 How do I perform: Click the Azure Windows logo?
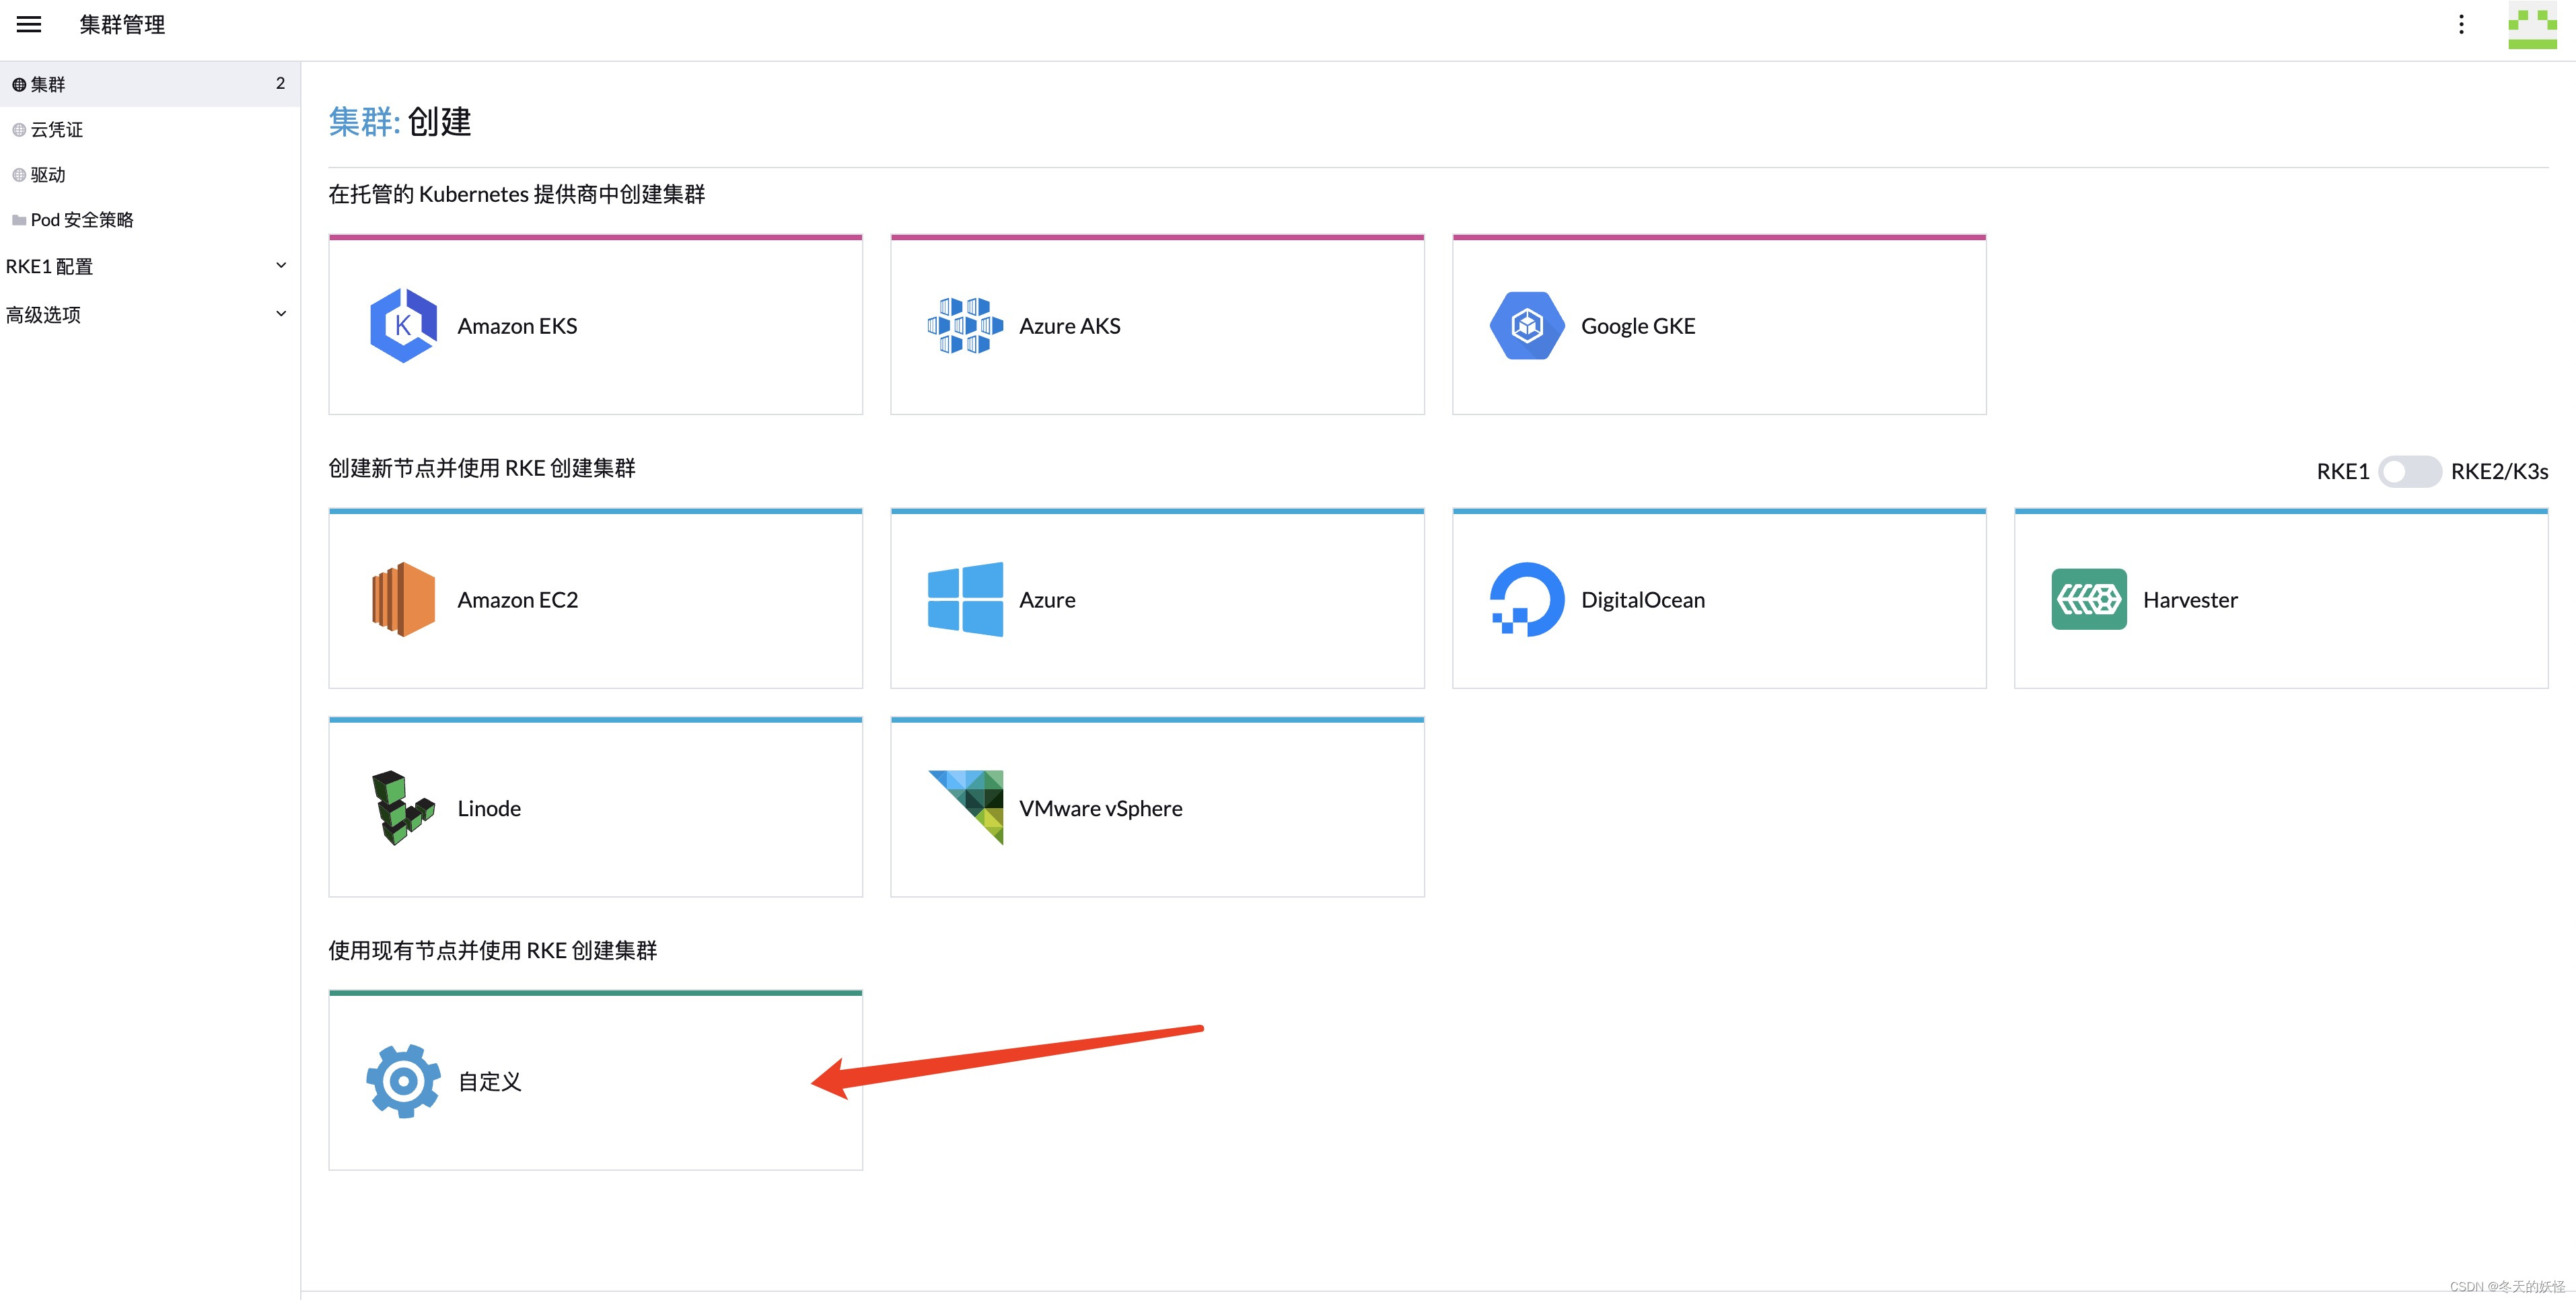tap(965, 599)
